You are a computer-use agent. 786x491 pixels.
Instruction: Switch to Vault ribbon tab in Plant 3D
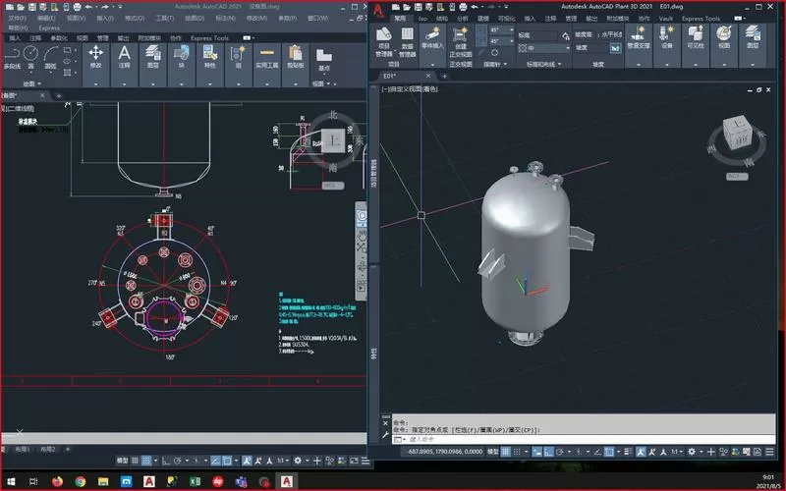[666, 19]
